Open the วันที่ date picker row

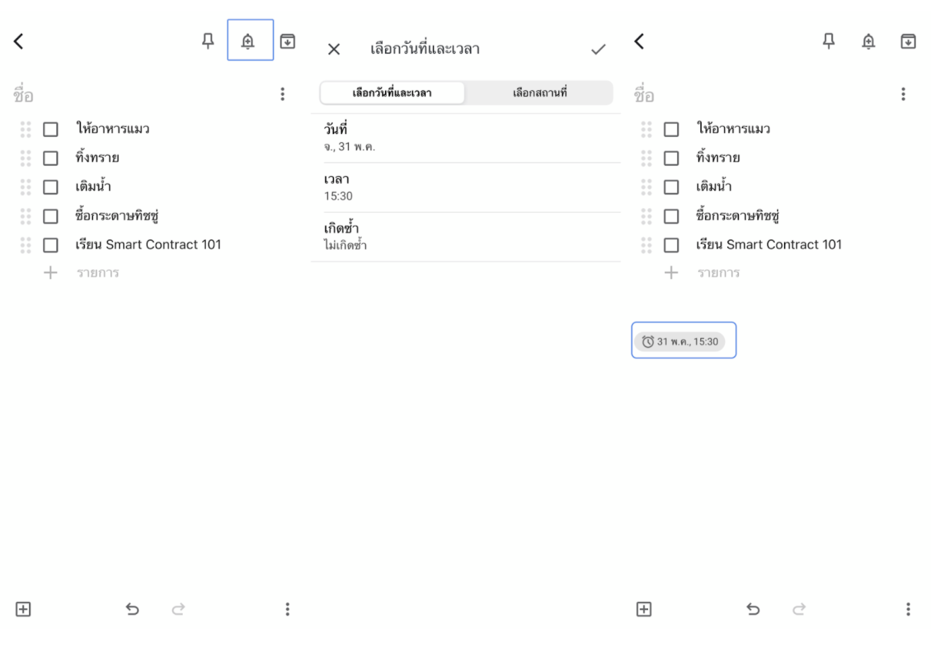[x=465, y=138]
